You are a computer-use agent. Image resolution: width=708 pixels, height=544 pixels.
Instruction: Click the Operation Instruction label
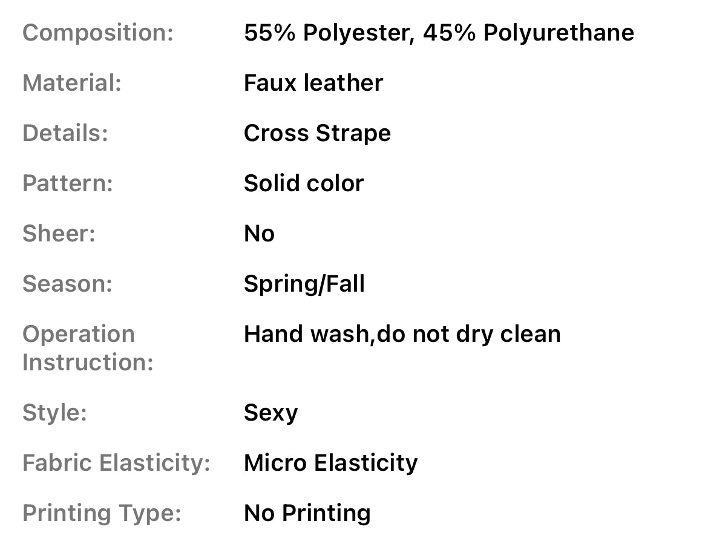coord(88,348)
